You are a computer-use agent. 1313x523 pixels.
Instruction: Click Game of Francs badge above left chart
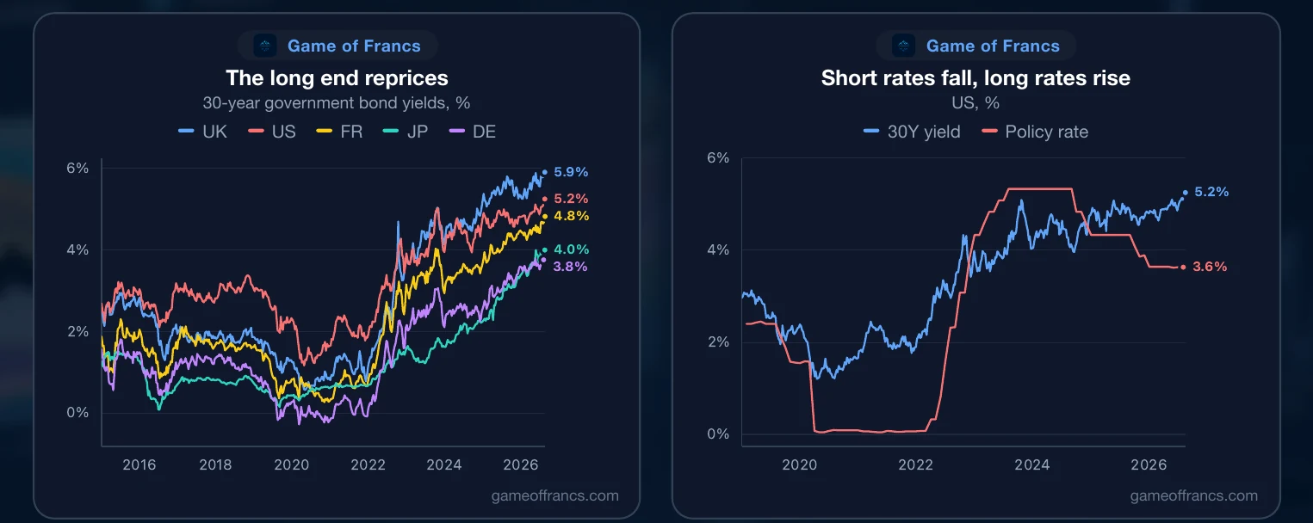(x=338, y=46)
